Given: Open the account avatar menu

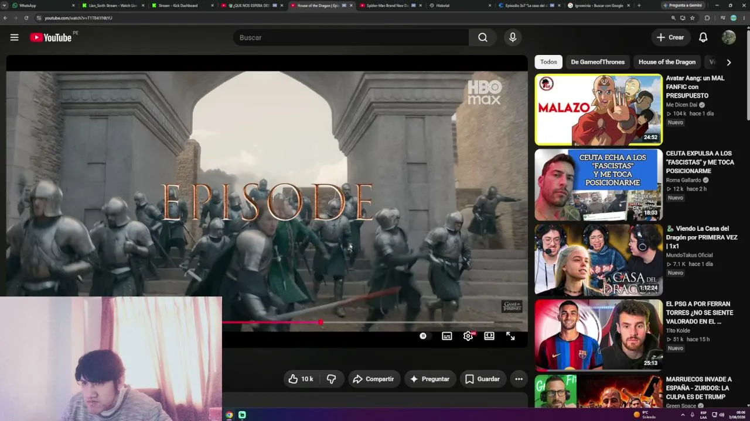Looking at the screenshot, I should pyautogui.click(x=728, y=37).
